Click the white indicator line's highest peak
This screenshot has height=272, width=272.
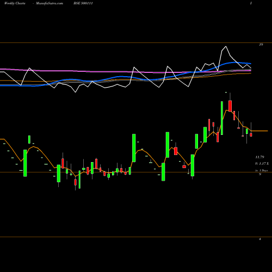point(226,46)
